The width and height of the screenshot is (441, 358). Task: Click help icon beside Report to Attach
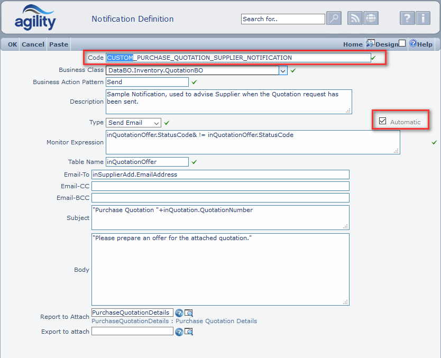[179, 313]
